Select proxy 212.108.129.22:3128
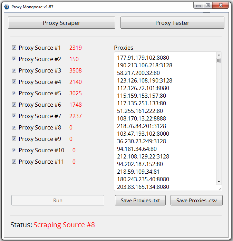Image resolution: width=233 pixels, height=241 pixels. pyautogui.click(x=143, y=156)
